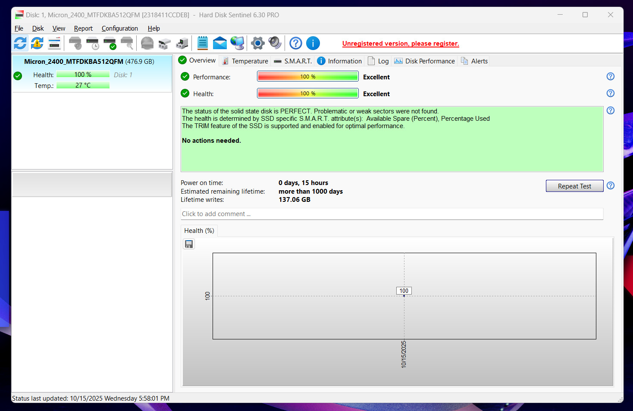Click the refresh-with-warning-triangle toolbar icon
The width and height of the screenshot is (633, 411).
click(38, 43)
